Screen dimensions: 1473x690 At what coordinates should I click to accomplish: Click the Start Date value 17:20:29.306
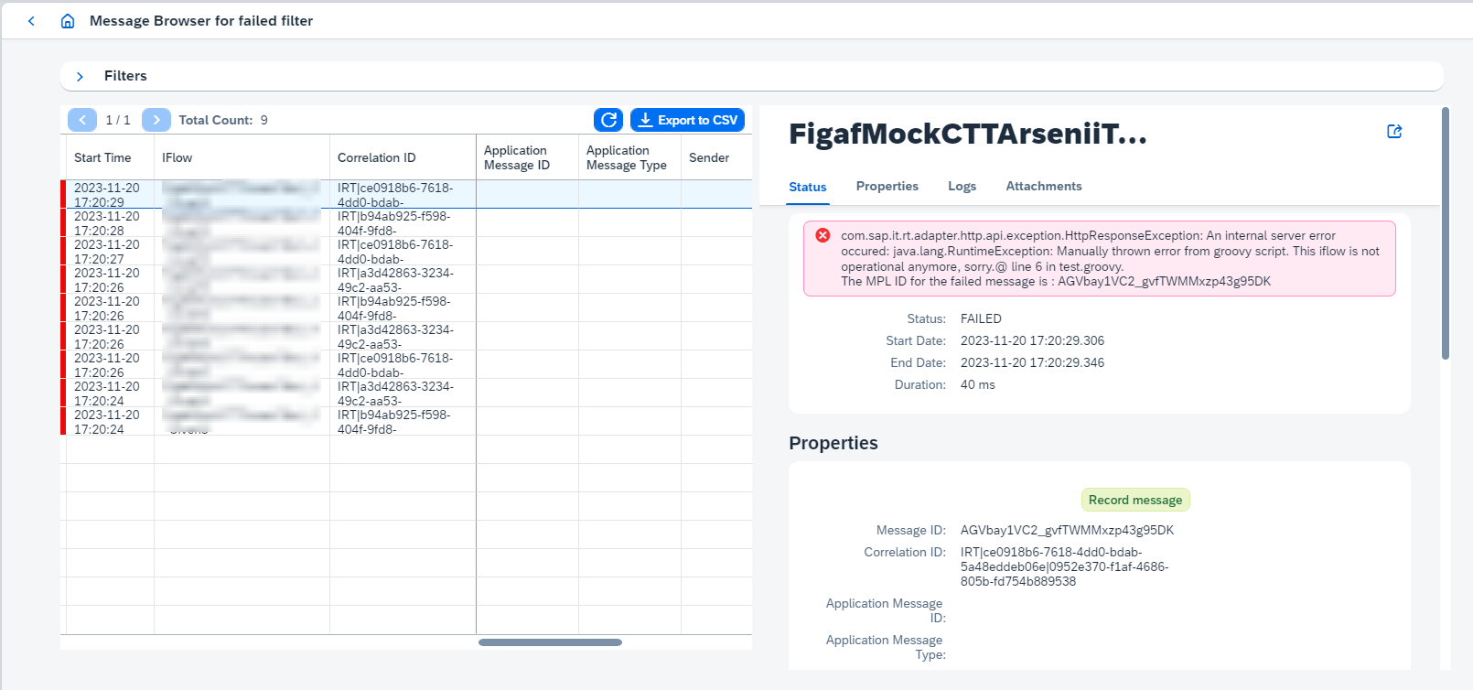(1032, 340)
